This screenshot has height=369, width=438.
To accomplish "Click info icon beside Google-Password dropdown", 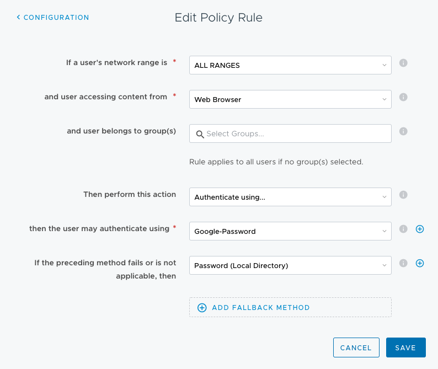I will [x=403, y=229].
